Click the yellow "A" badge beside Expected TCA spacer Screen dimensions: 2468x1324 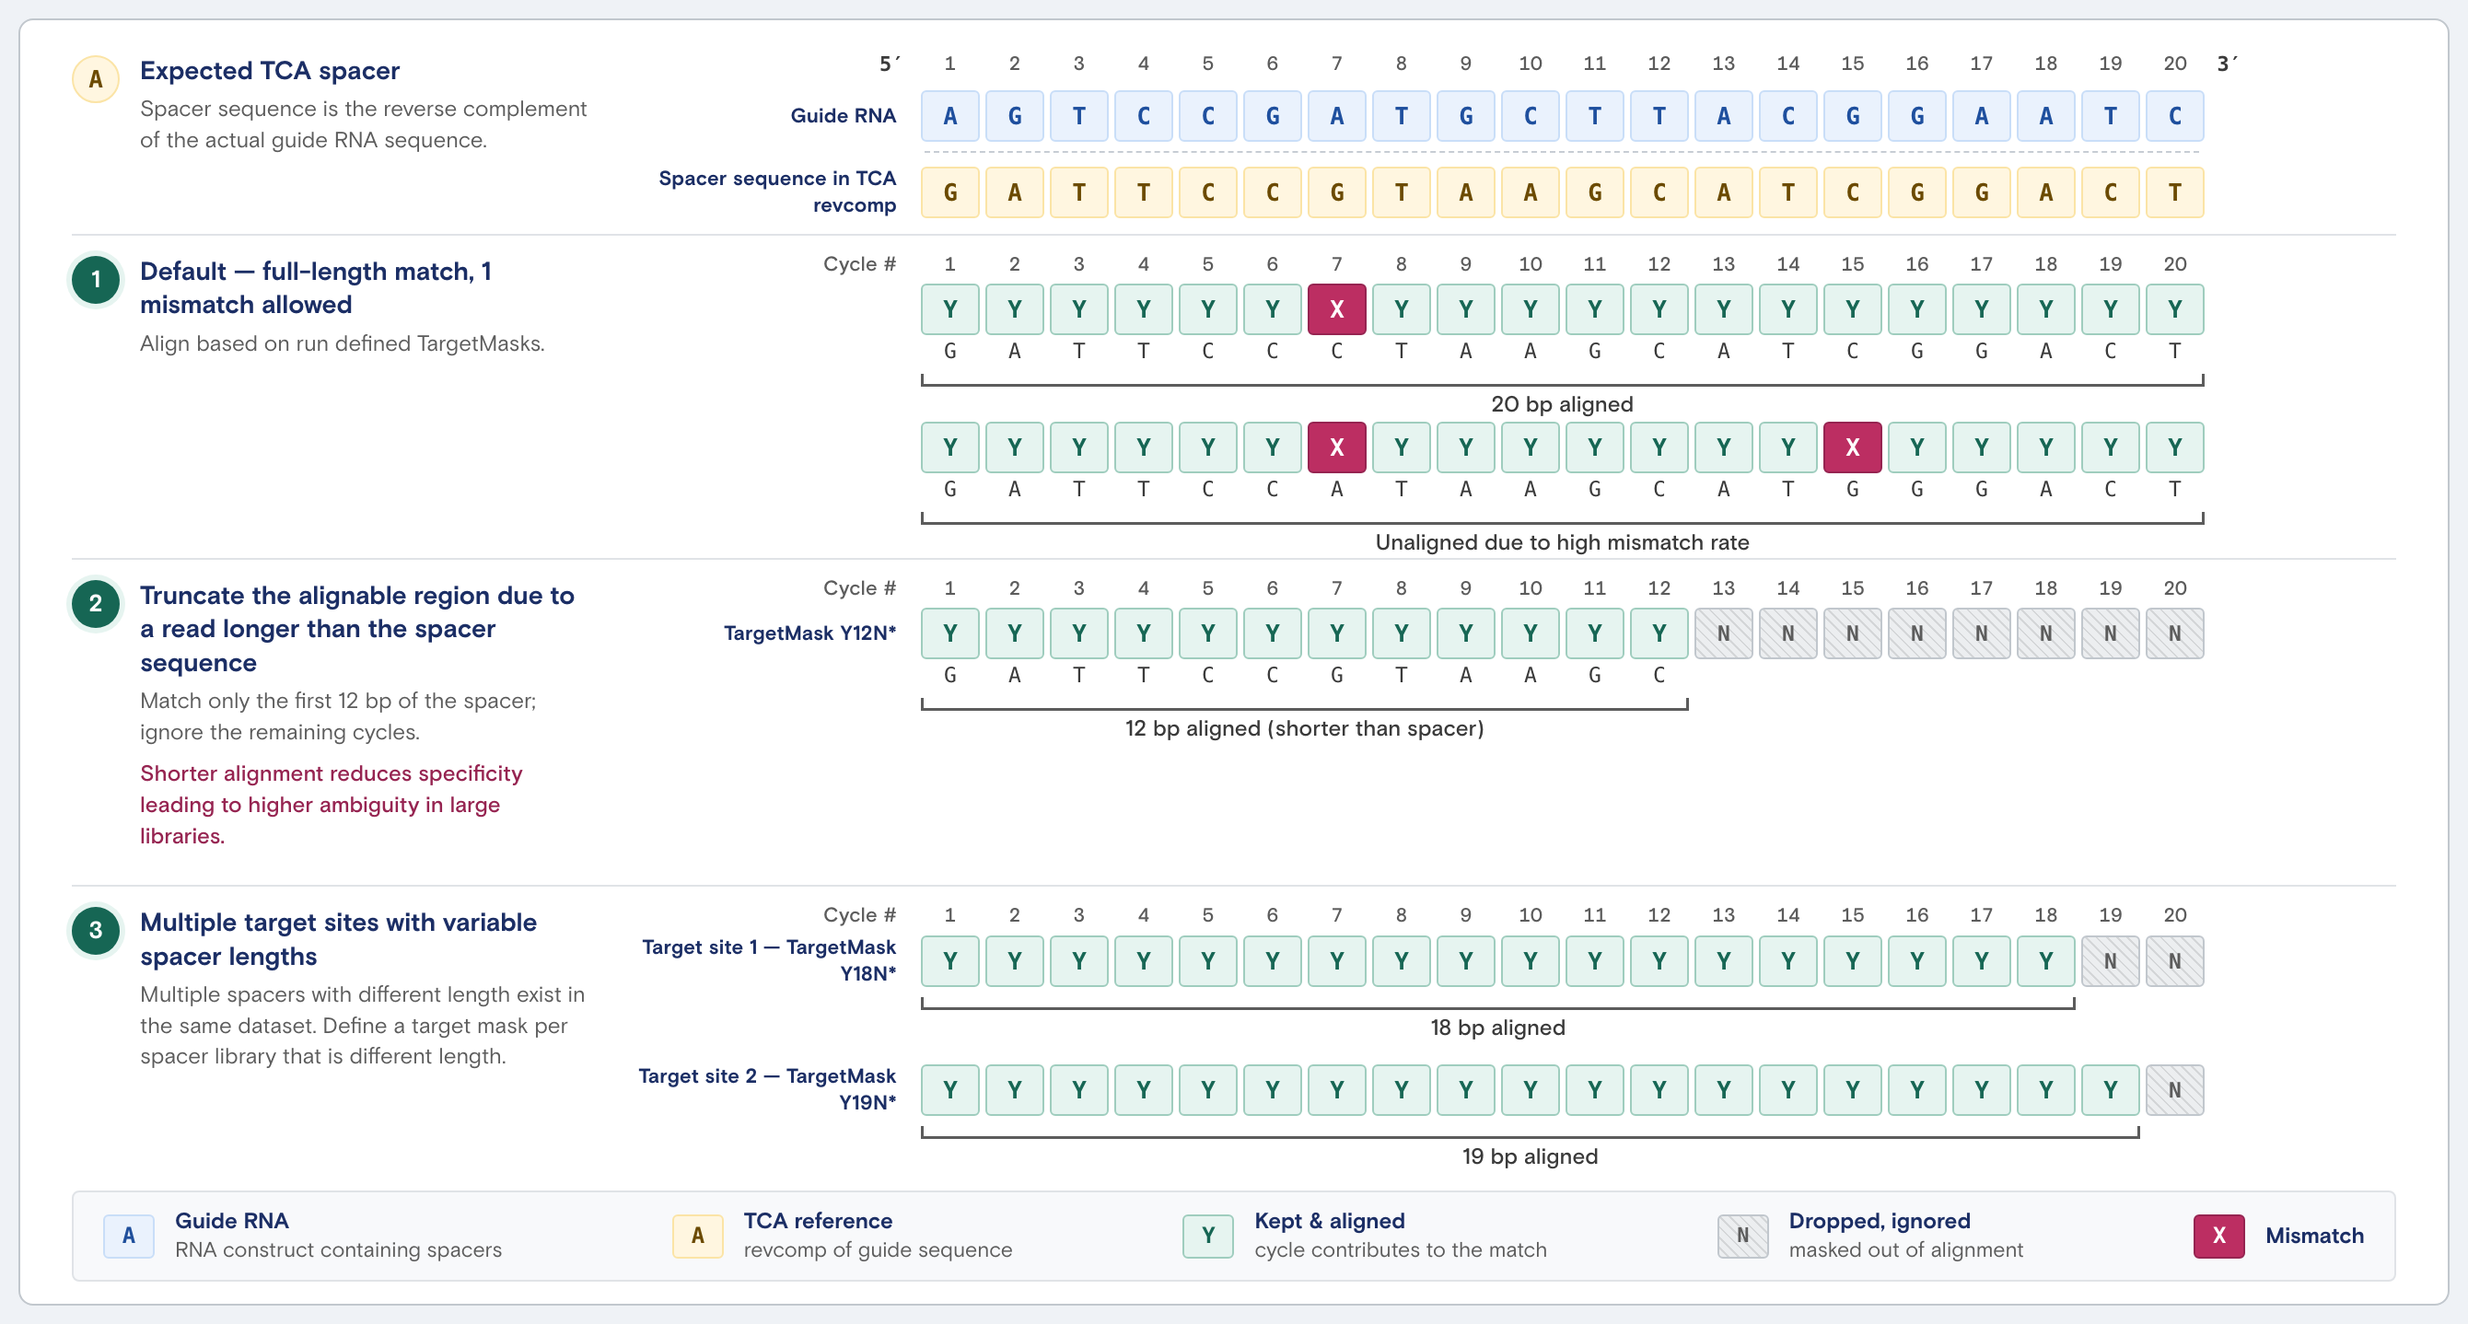point(96,78)
